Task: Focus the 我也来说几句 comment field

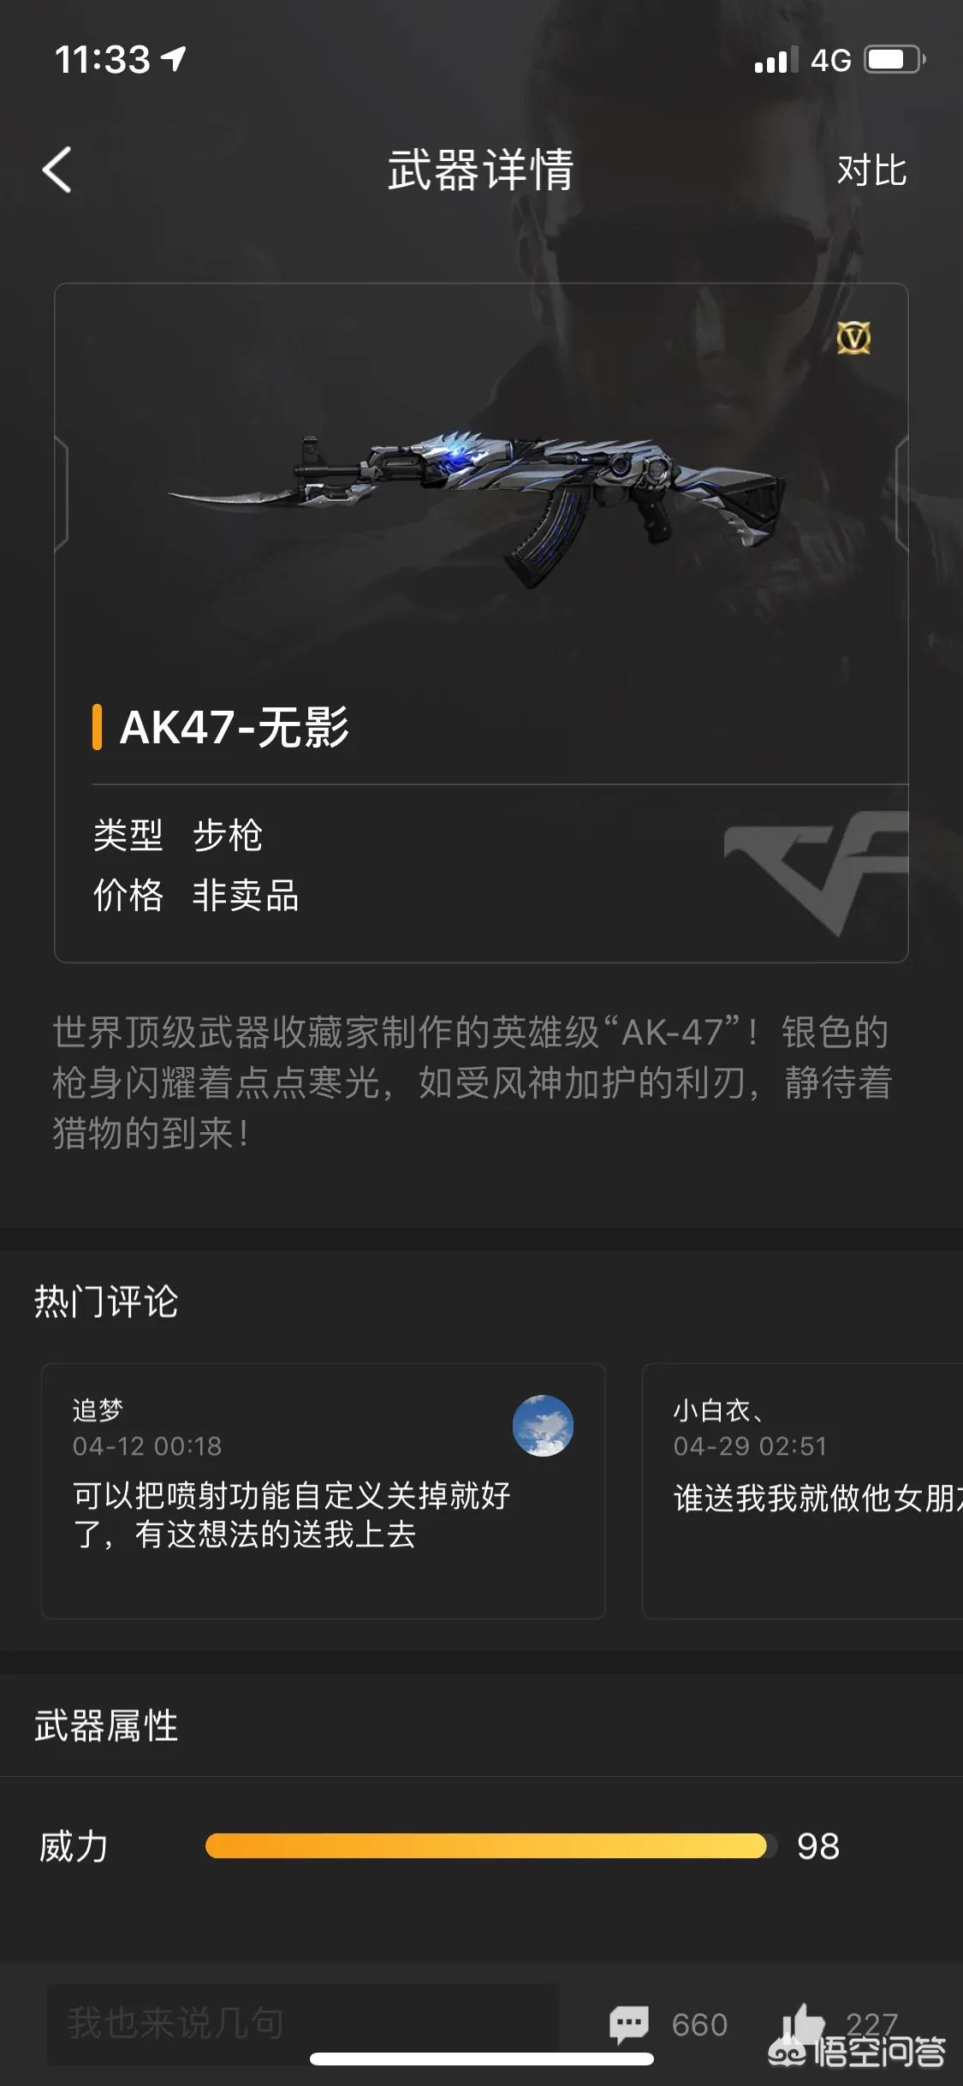Action: [x=302, y=2024]
